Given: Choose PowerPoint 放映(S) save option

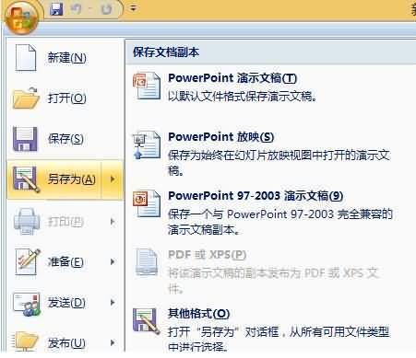Looking at the screenshot, I should [x=220, y=137].
